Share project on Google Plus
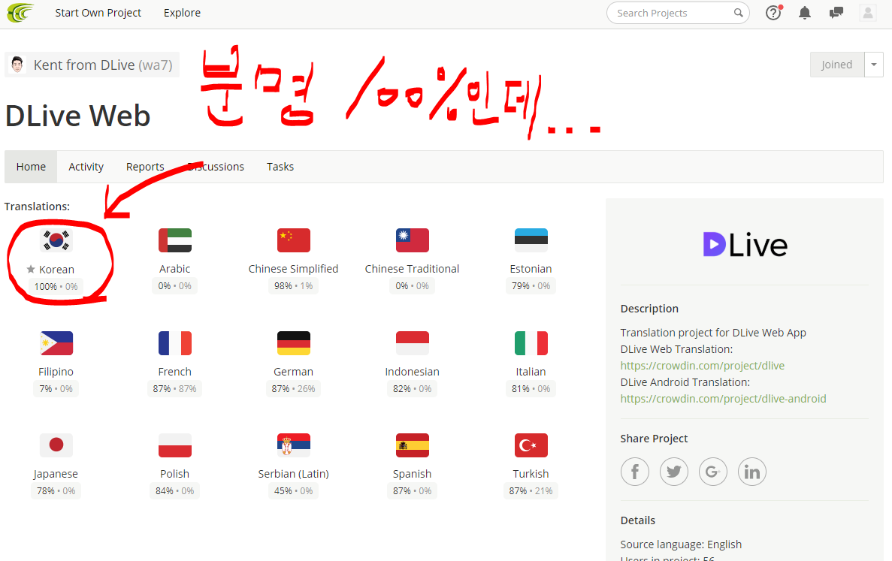The image size is (892, 561). (713, 471)
